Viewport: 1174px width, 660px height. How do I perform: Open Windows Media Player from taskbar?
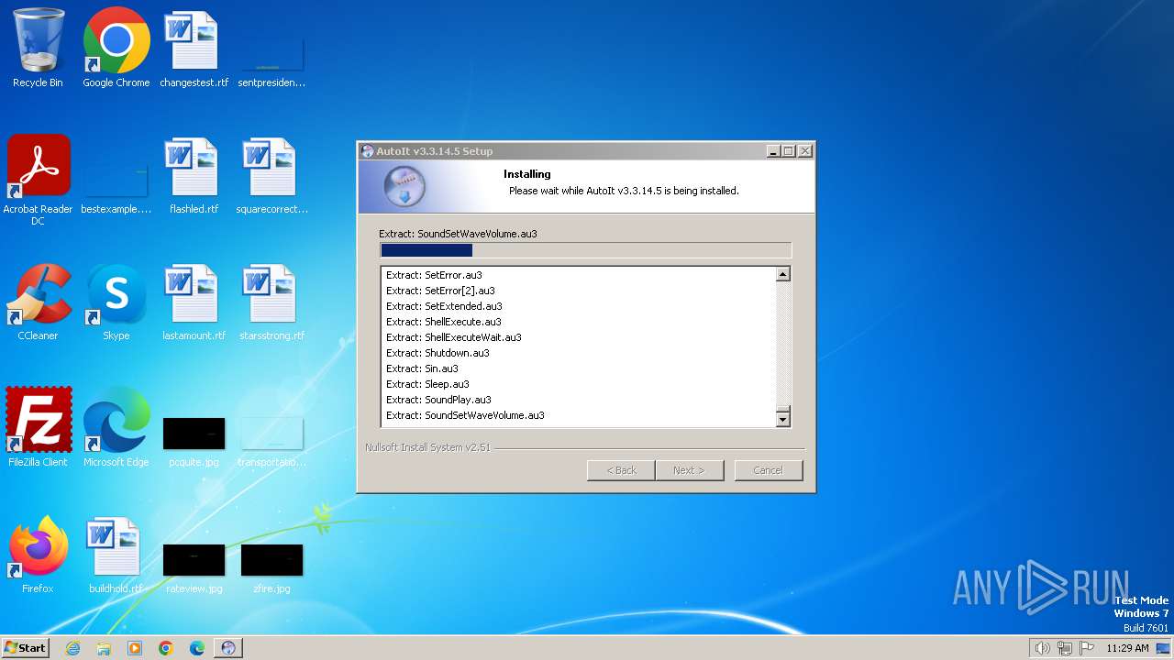click(x=135, y=648)
